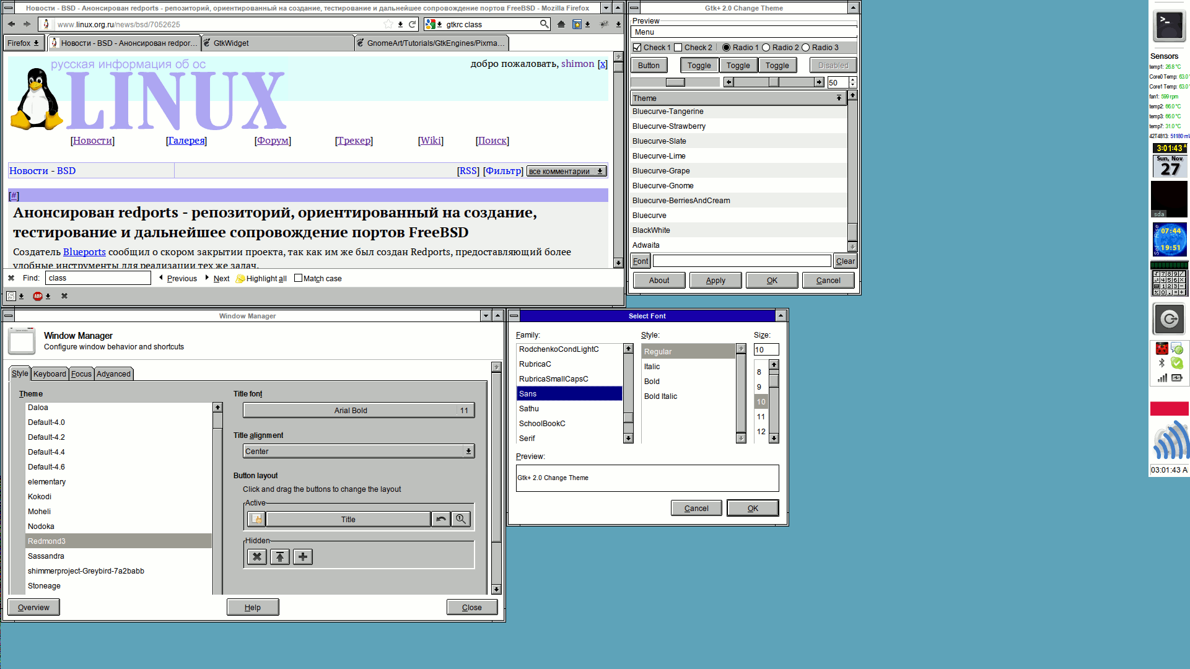Click the Arial Bold title font button
The width and height of the screenshot is (1190, 669).
359,411
